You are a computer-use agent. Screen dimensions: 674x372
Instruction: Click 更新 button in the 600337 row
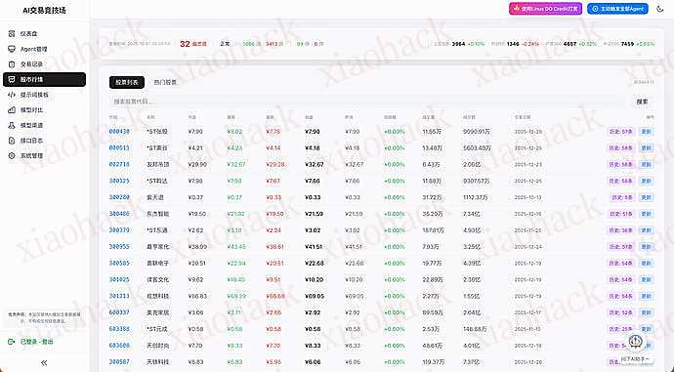(x=646, y=312)
